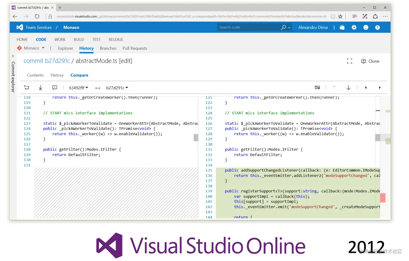This screenshot has height=261, width=409.
Task: Open the 63492fff version dropdown
Action: point(78,88)
